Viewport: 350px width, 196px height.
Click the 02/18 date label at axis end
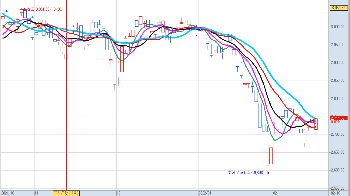click(335, 193)
